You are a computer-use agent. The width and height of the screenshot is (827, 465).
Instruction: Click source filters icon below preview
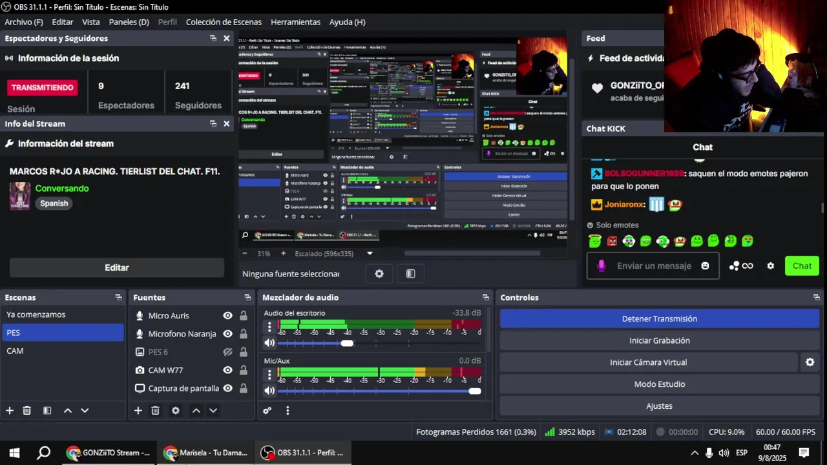(x=410, y=274)
